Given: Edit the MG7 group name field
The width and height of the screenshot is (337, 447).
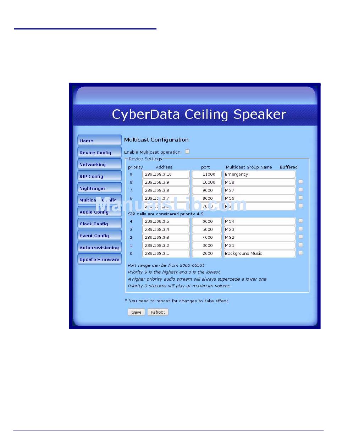Looking at the screenshot, I should (x=260, y=190).
